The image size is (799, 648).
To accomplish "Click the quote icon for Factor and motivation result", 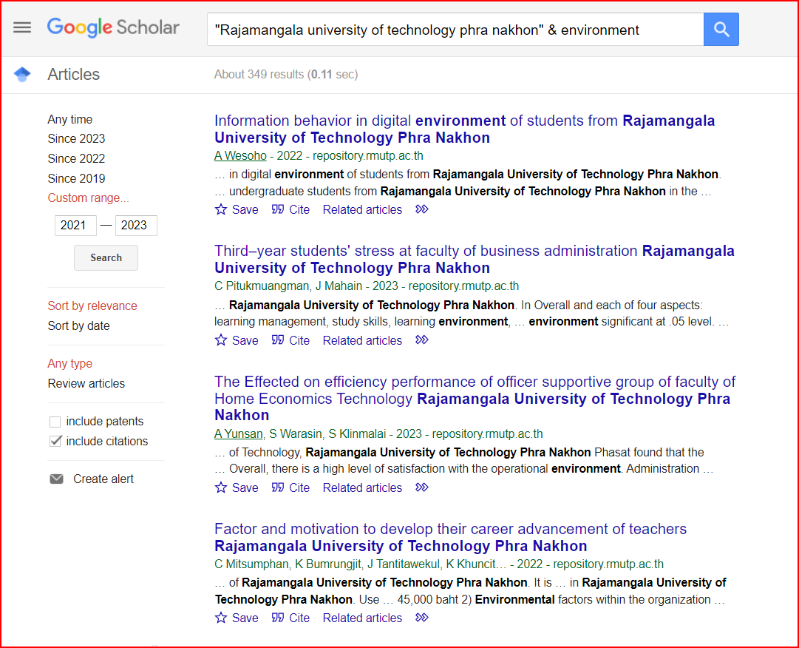I will pos(278,618).
